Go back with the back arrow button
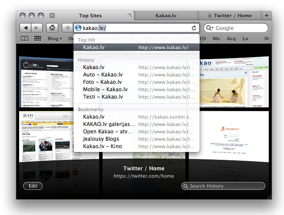Screen dimensions: 284x215 point(25,28)
